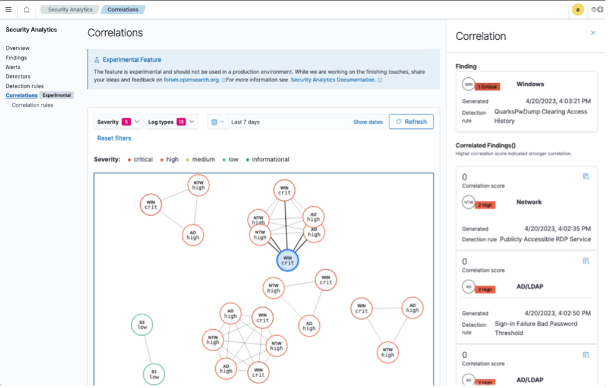Toggle the Show dates option
The width and height of the screenshot is (608, 388).
tap(367, 122)
